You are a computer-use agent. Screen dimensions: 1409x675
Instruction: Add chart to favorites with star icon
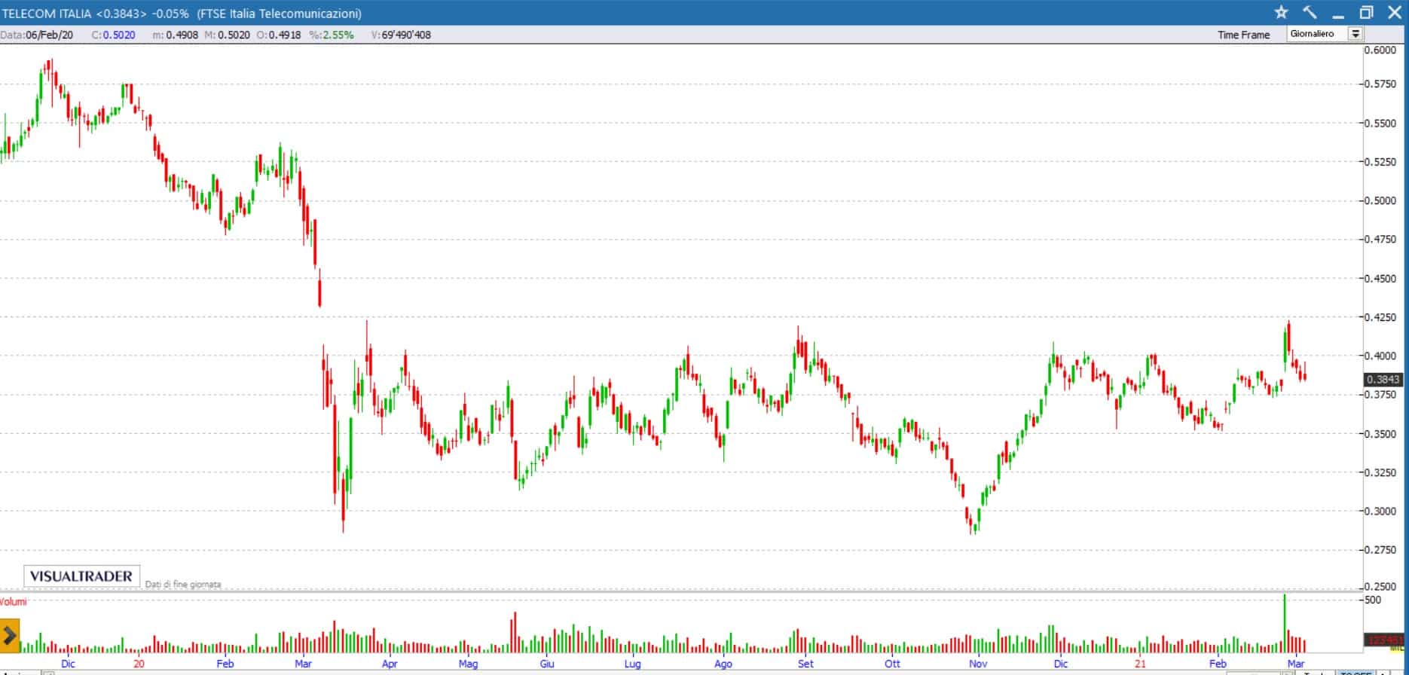click(x=1281, y=12)
